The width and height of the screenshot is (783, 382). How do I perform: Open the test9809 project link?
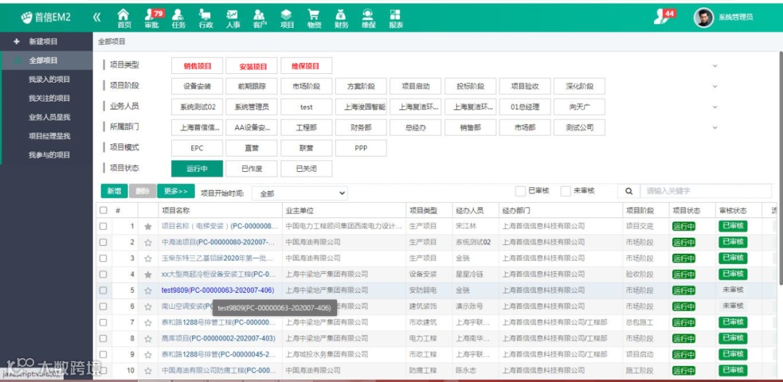(217, 290)
